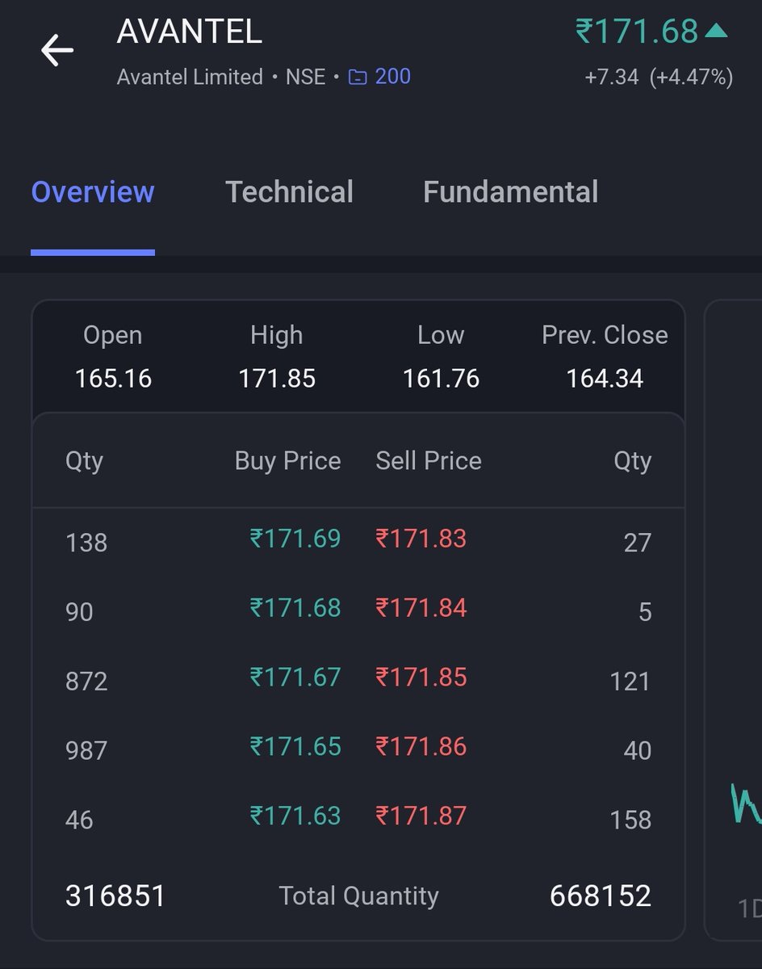
Task: Go back using the arrow icon
Action: click(57, 50)
